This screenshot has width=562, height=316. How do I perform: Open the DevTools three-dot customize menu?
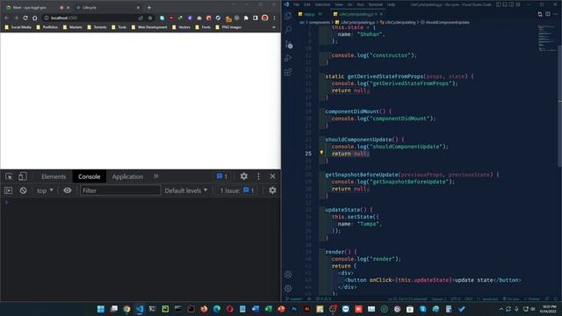tap(258, 176)
